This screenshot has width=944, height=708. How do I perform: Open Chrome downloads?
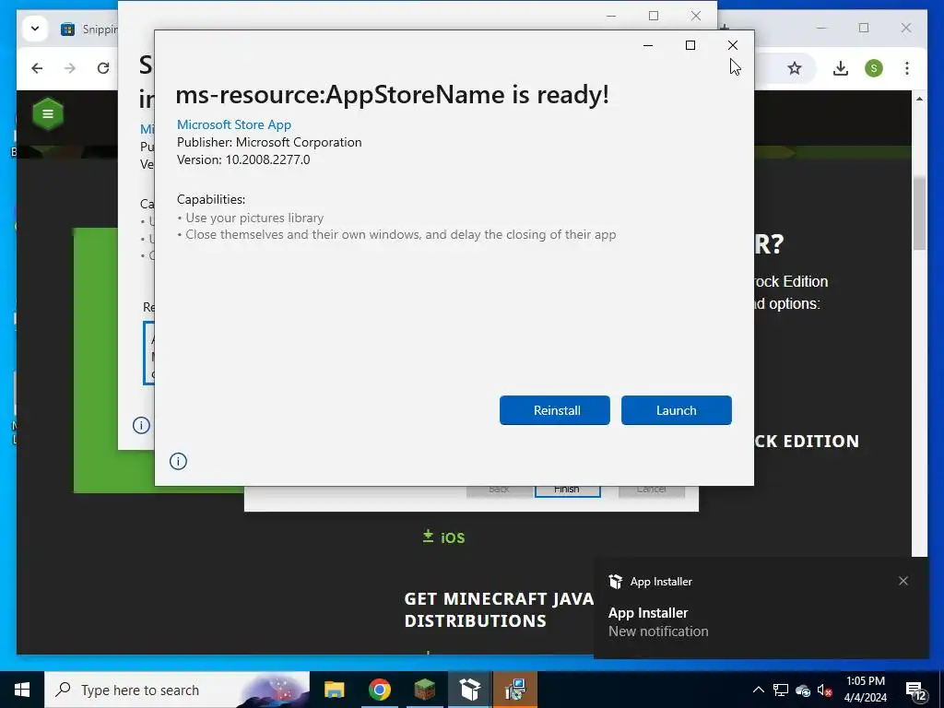pos(841,68)
